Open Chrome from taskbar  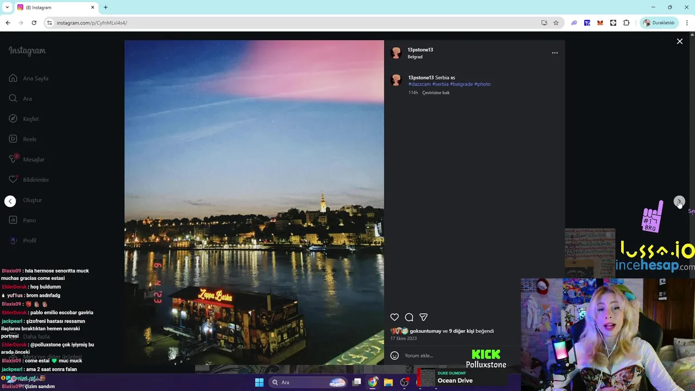point(372,382)
